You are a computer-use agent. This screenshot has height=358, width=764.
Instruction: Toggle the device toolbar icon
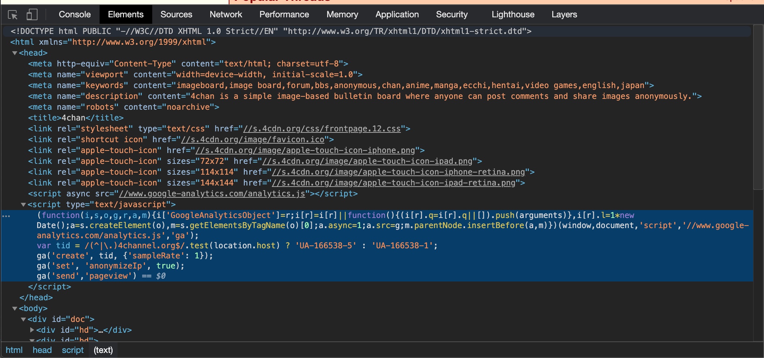tap(32, 15)
